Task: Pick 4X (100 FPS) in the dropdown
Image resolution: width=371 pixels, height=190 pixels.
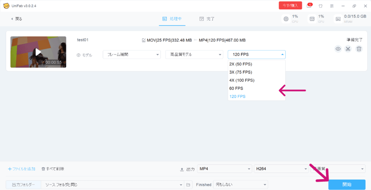Action: coord(242,80)
